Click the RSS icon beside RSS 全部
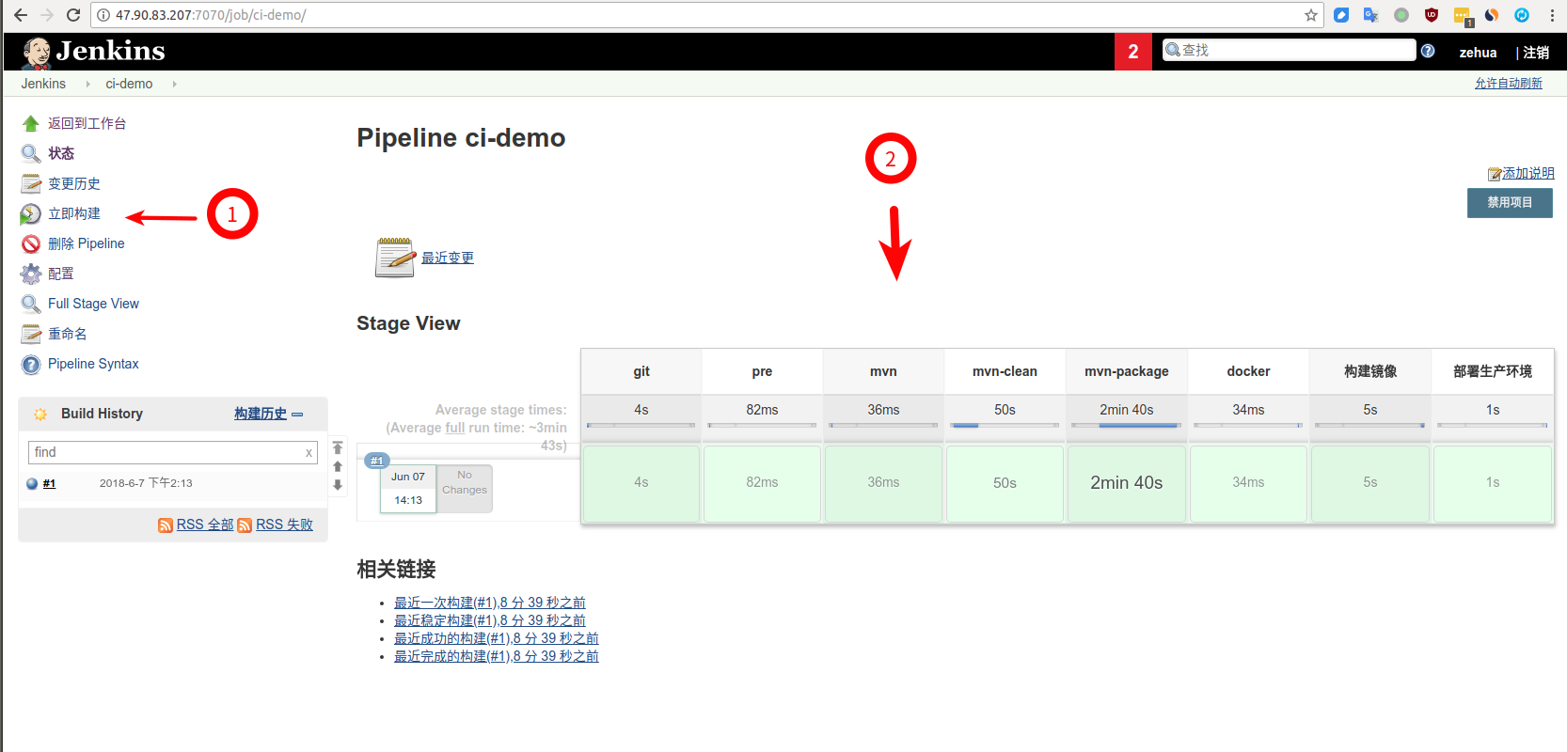The height and width of the screenshot is (752, 1567). tap(166, 525)
